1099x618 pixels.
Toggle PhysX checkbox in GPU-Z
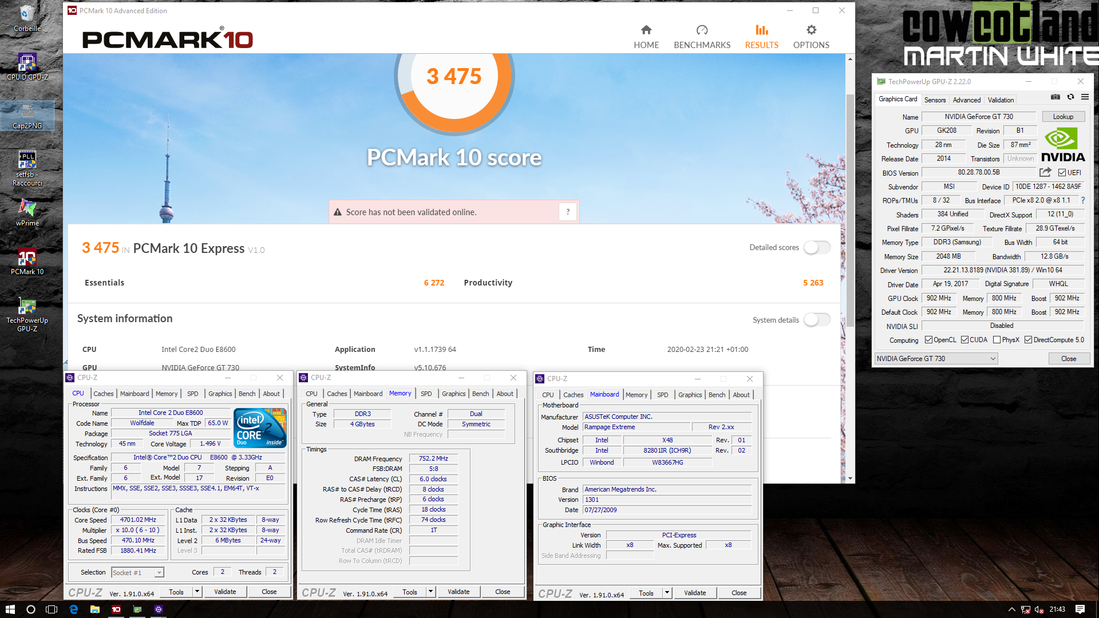(x=997, y=340)
